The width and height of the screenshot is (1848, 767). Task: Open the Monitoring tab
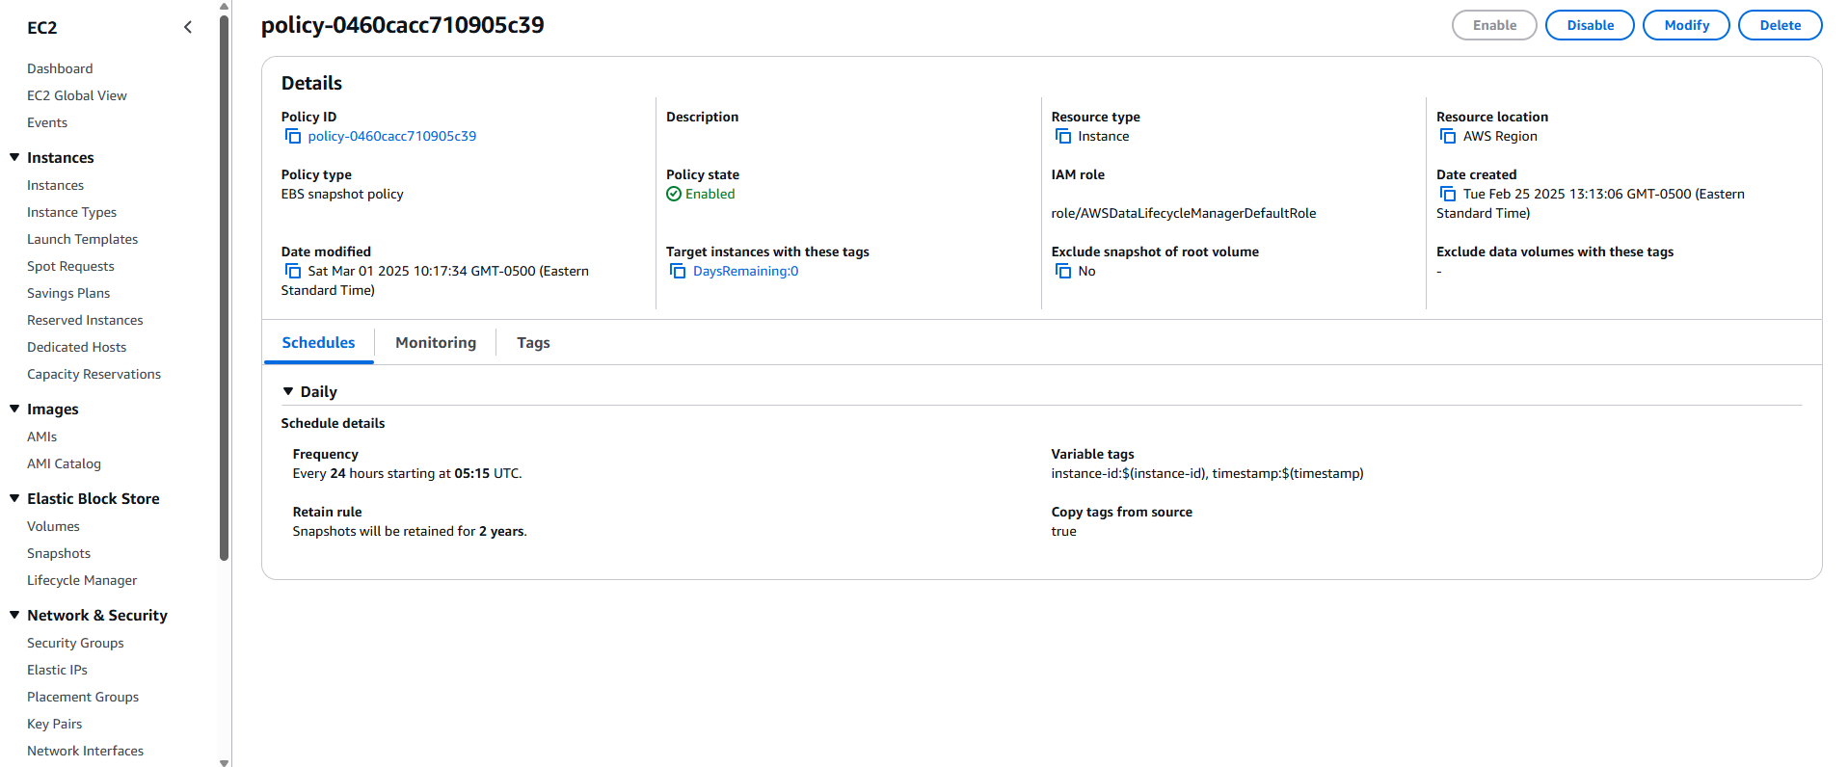click(x=436, y=343)
